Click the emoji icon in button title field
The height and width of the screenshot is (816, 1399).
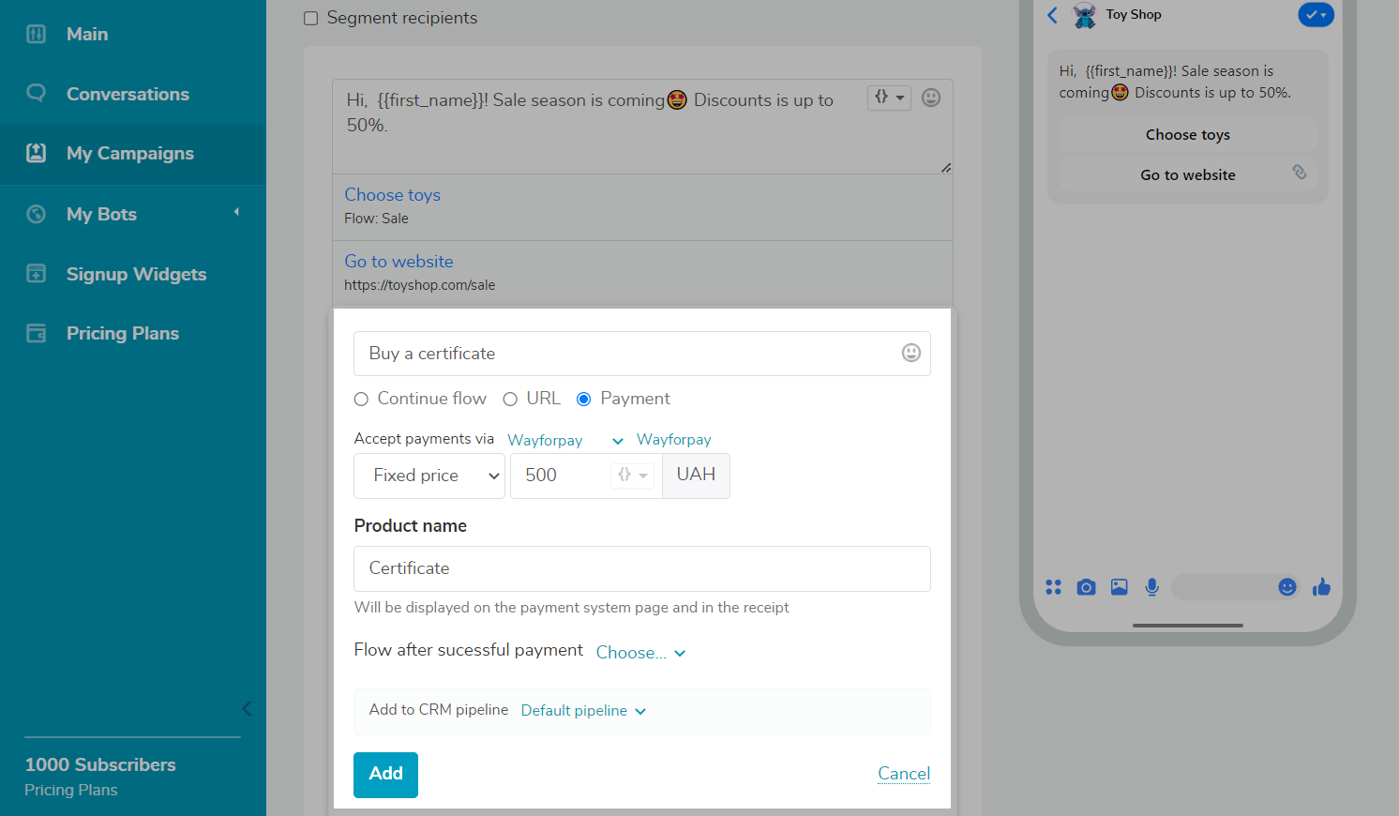tap(910, 353)
